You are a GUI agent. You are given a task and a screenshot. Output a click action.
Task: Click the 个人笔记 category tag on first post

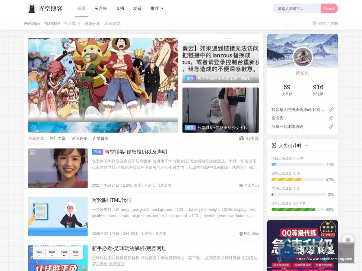(251, 185)
